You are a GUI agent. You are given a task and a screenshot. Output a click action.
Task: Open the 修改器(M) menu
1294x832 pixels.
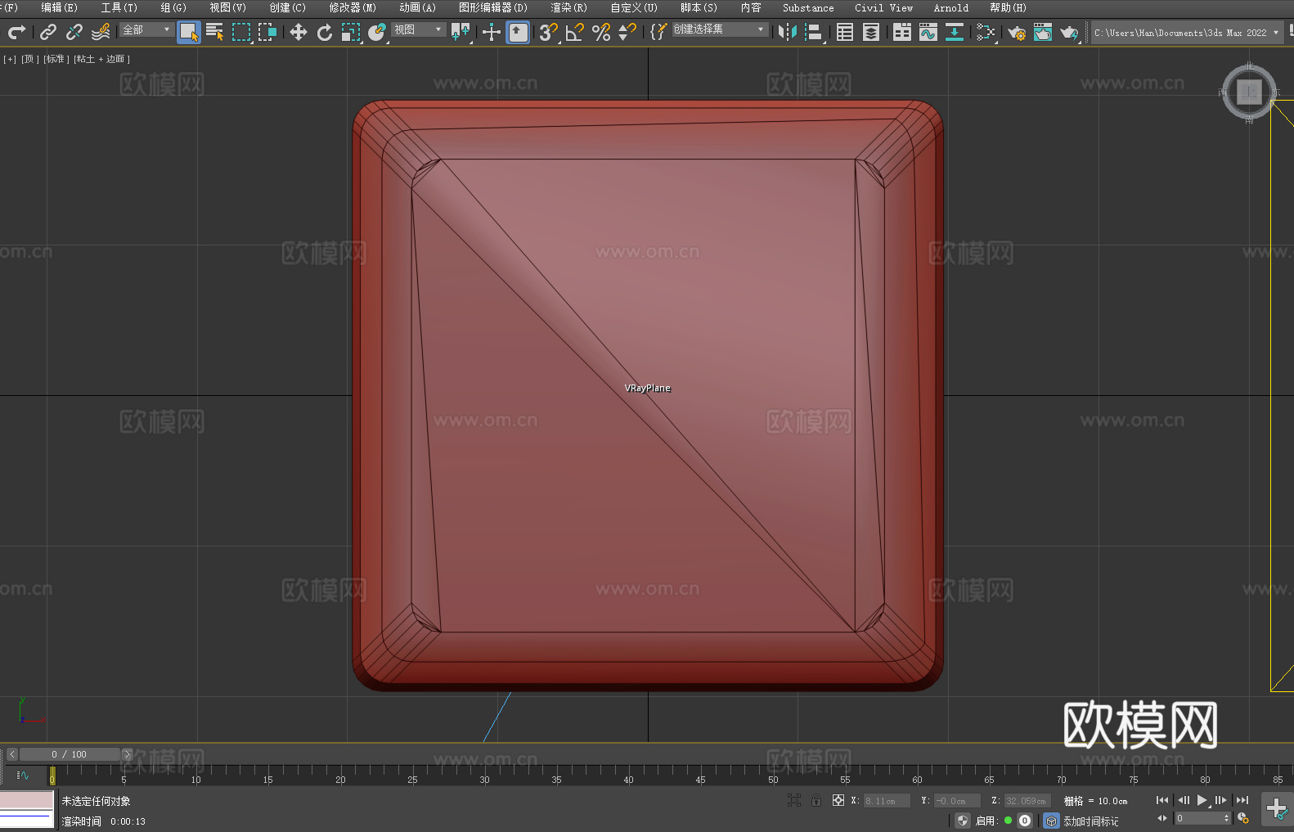point(353,7)
